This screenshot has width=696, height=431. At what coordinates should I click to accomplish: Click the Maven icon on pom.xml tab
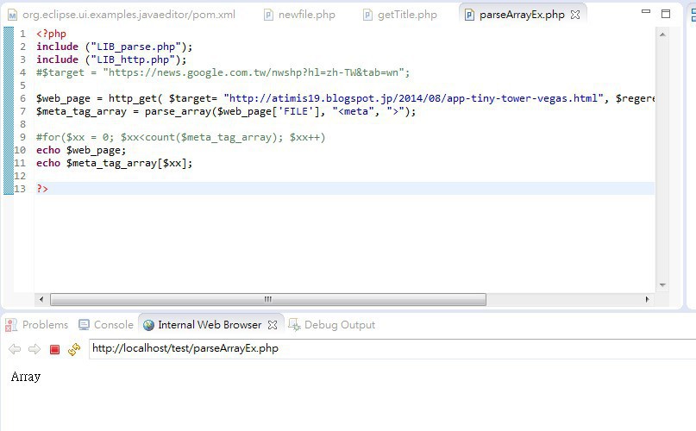12,16
